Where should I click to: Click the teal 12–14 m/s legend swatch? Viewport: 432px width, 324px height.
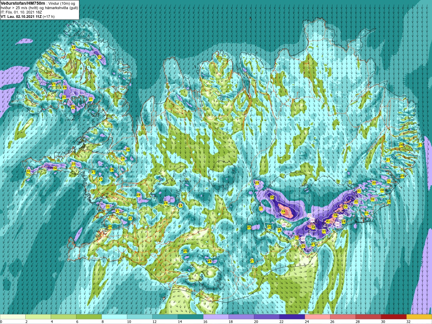[165, 317]
